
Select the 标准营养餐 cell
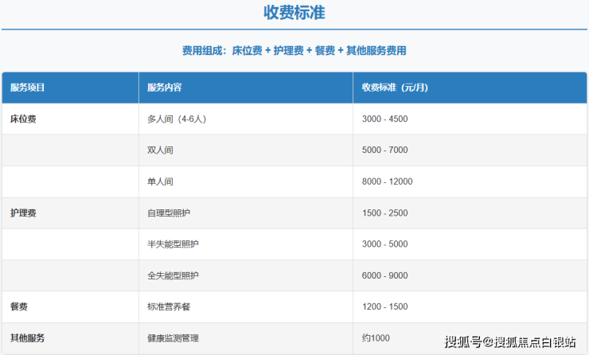(169, 306)
